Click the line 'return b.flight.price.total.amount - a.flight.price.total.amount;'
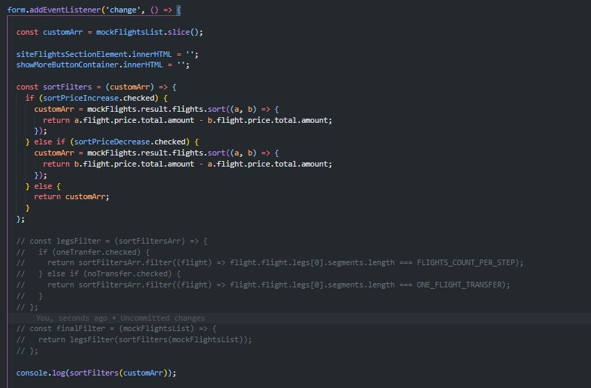 (x=188, y=164)
